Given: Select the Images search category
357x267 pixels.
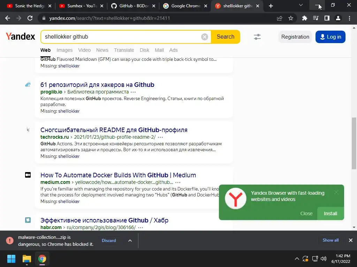Looking at the screenshot, I should (64, 50).
